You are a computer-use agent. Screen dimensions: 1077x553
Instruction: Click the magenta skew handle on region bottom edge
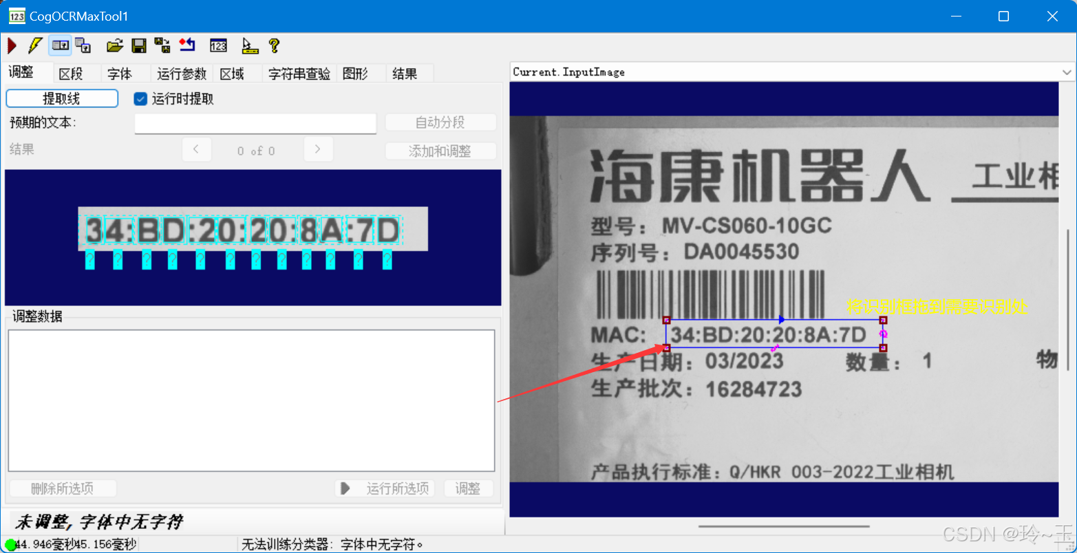coord(774,349)
